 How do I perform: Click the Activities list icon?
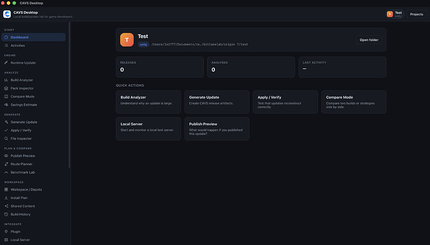tap(6, 45)
